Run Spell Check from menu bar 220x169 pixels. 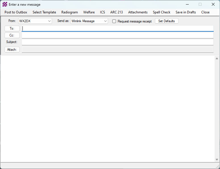click(161, 12)
